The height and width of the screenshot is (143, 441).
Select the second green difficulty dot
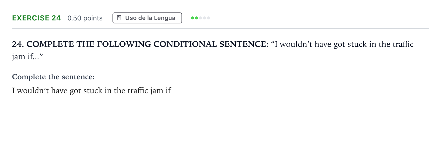click(196, 18)
